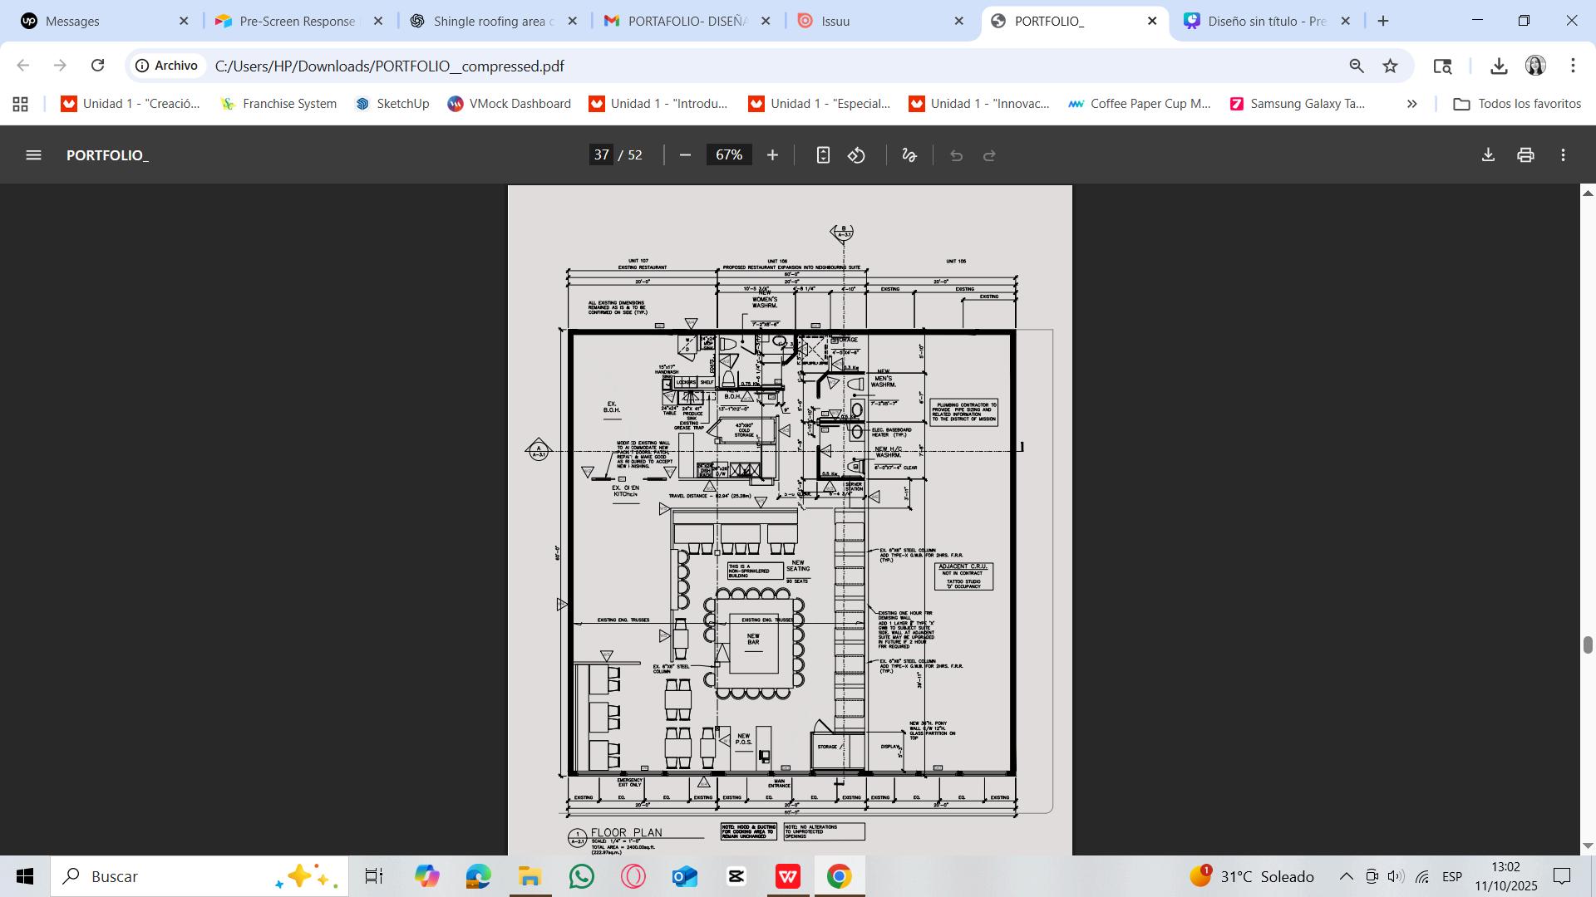Screen dimensions: 1596x897
Task: Switch to Shingle roofing area tab
Action: click(x=492, y=21)
